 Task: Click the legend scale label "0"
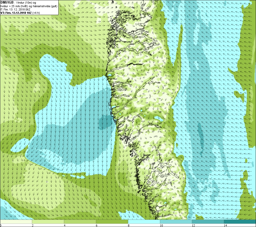pyautogui.click(x=1, y=225)
